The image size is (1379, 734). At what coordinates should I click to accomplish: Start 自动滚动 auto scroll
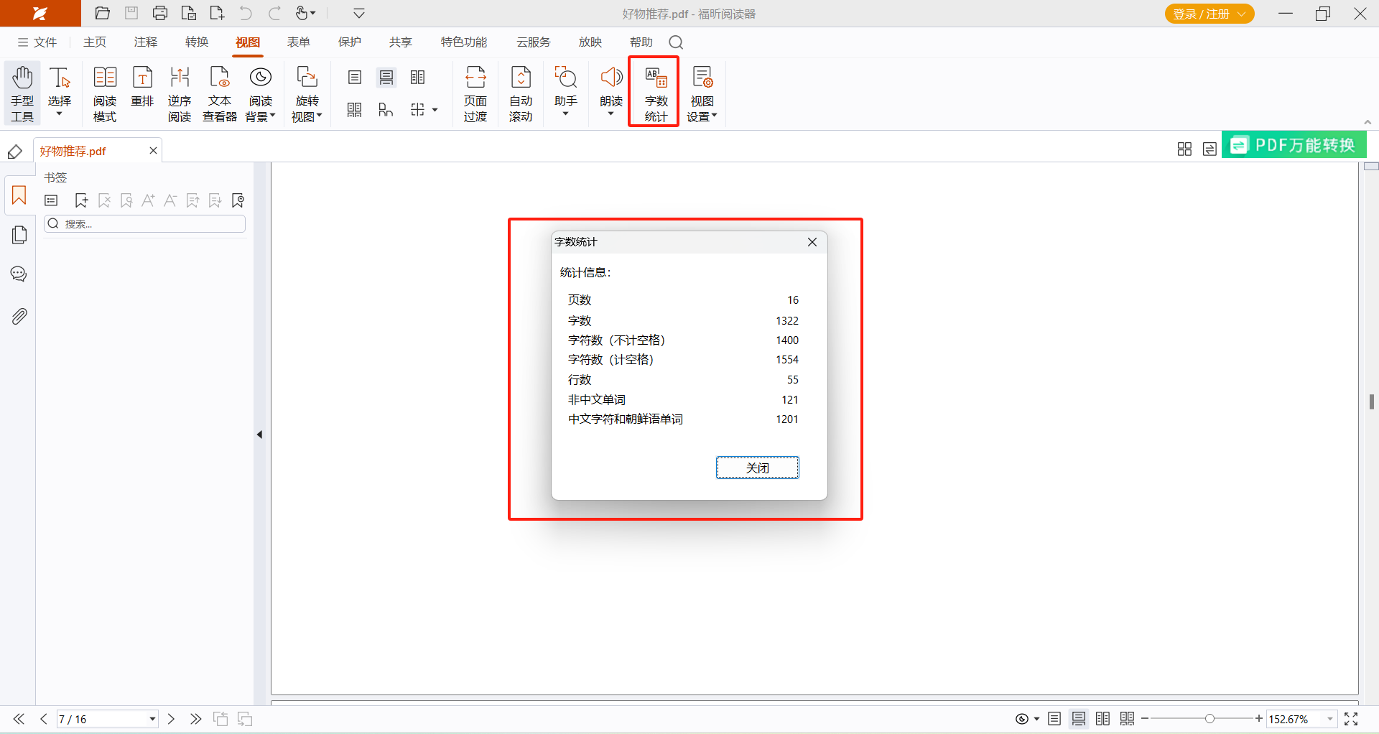click(521, 93)
